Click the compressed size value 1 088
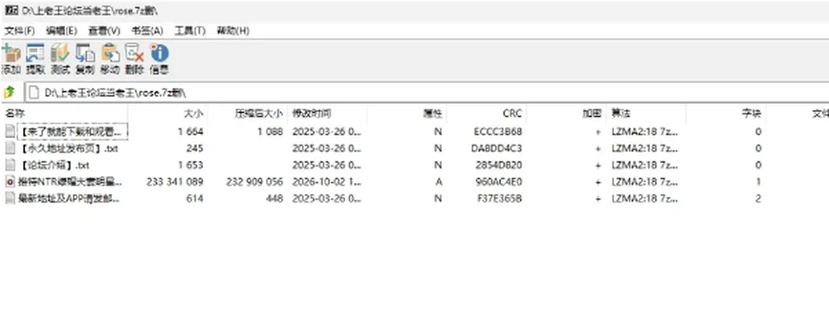This screenshot has height=317, width=829. point(270,131)
